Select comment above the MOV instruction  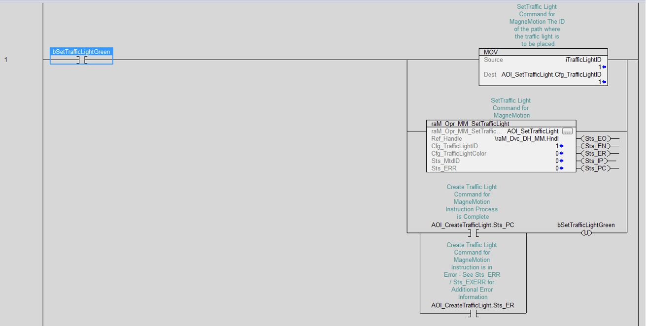pos(537,26)
